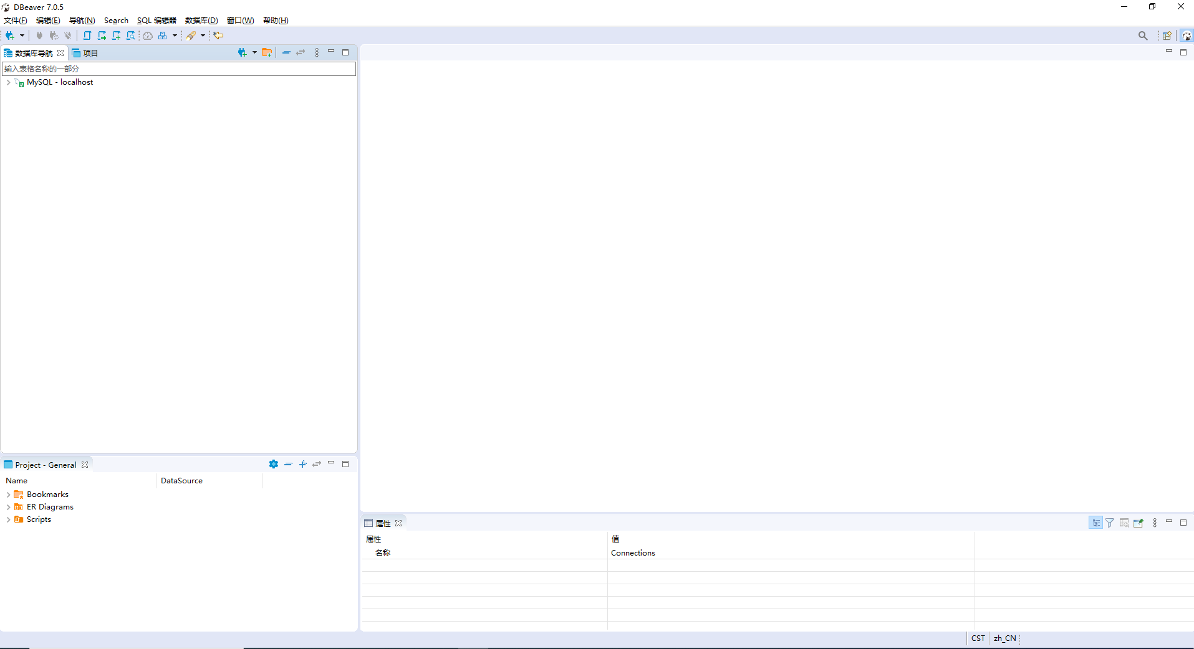Image resolution: width=1194 pixels, height=649 pixels.
Task: Click the recent SQL script icon with green arrow
Action: [x=102, y=36]
